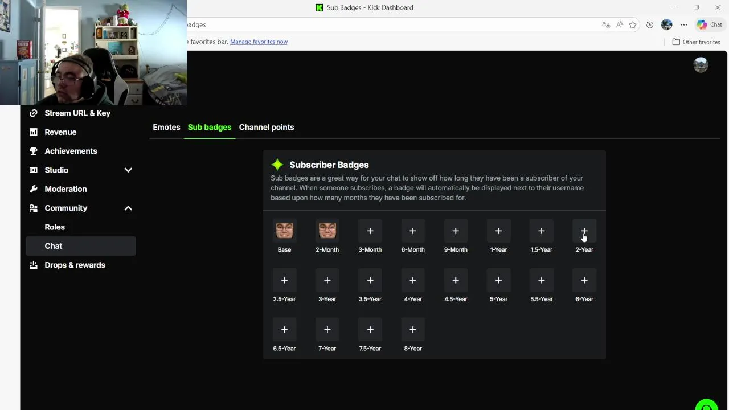Open Roles under Community
The image size is (729, 410).
click(x=55, y=227)
